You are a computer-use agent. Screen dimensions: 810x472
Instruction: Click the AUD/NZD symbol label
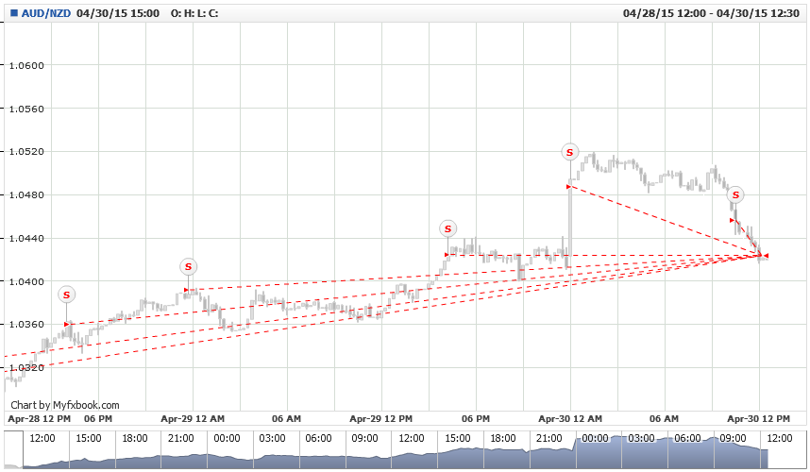click(x=46, y=13)
